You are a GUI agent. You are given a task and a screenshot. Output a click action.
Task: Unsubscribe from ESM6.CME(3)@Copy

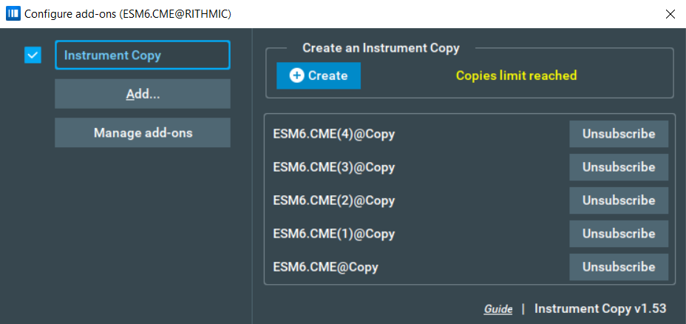click(619, 167)
